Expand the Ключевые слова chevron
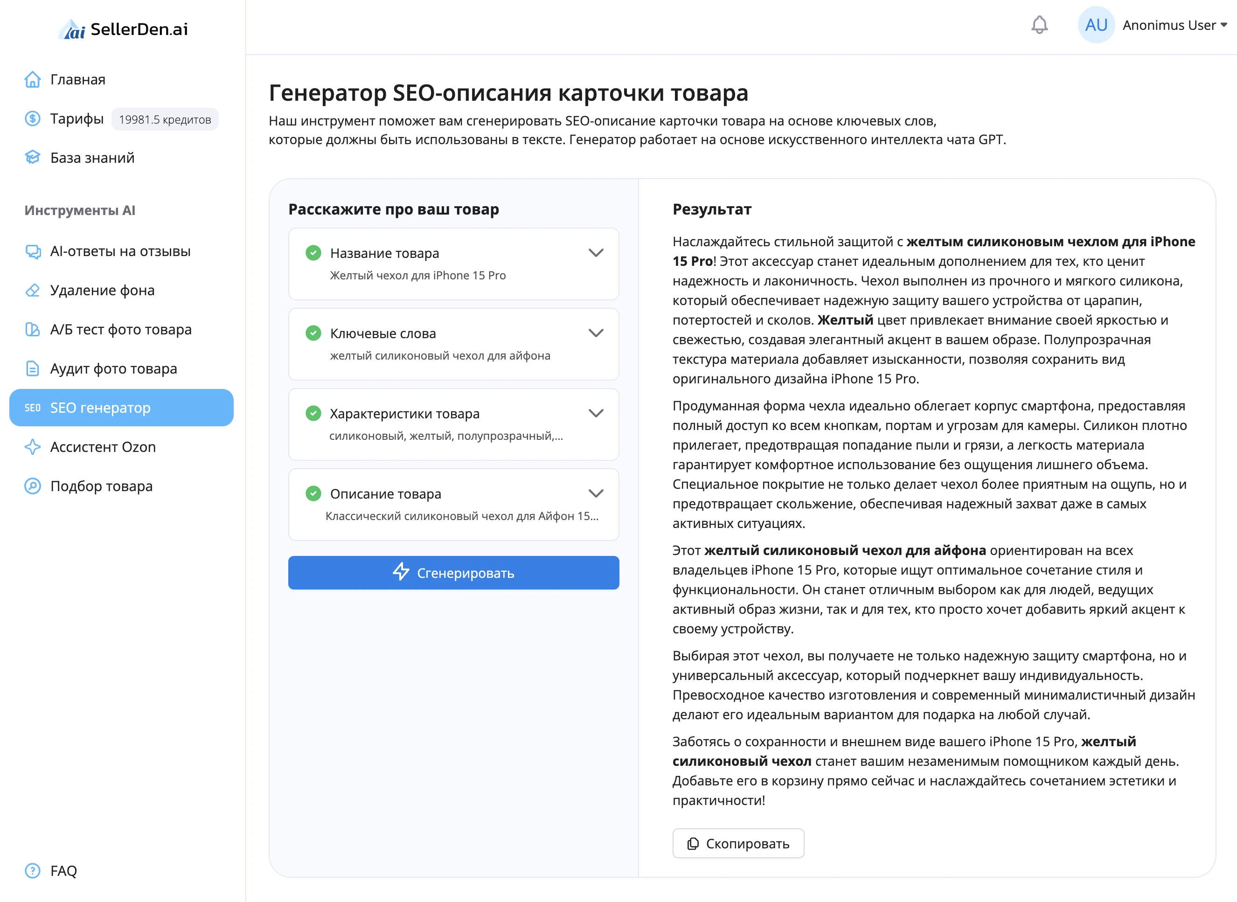 point(596,333)
